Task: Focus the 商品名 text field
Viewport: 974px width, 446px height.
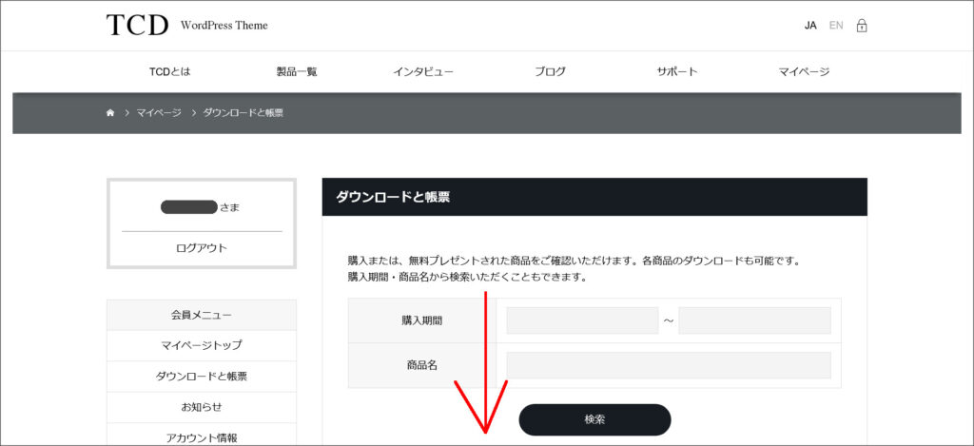Action: click(x=669, y=365)
